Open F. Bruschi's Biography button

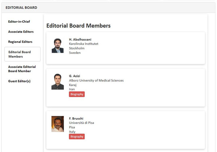tap(77, 136)
